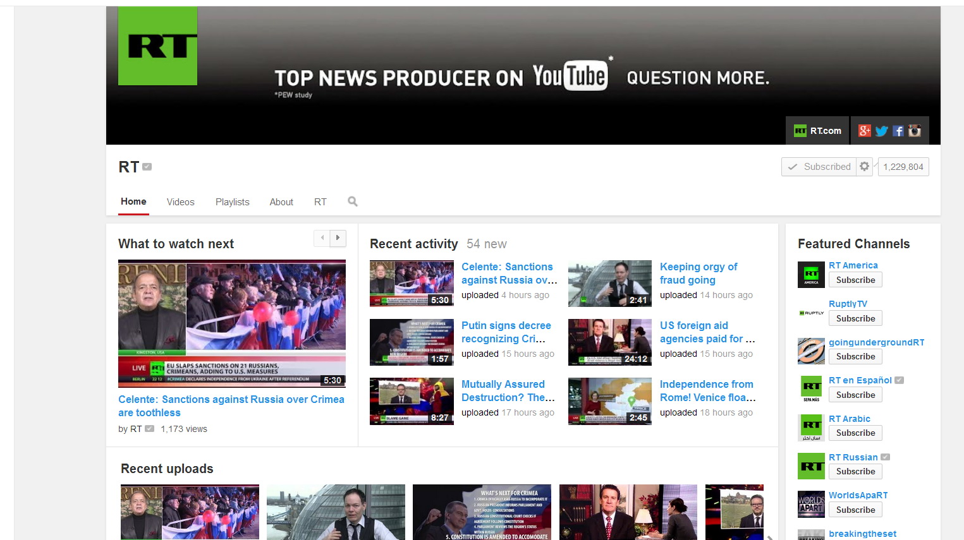Screen dimensions: 964x540
Task: Open the Google+ social link icon
Action: coord(865,131)
